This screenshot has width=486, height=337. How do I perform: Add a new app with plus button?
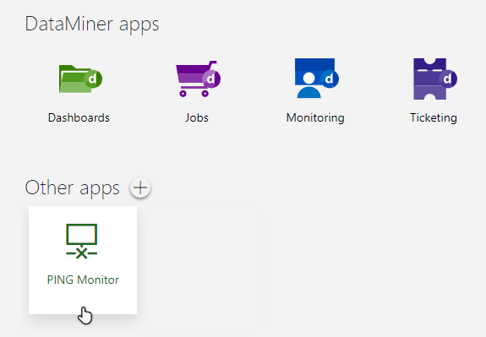click(140, 188)
